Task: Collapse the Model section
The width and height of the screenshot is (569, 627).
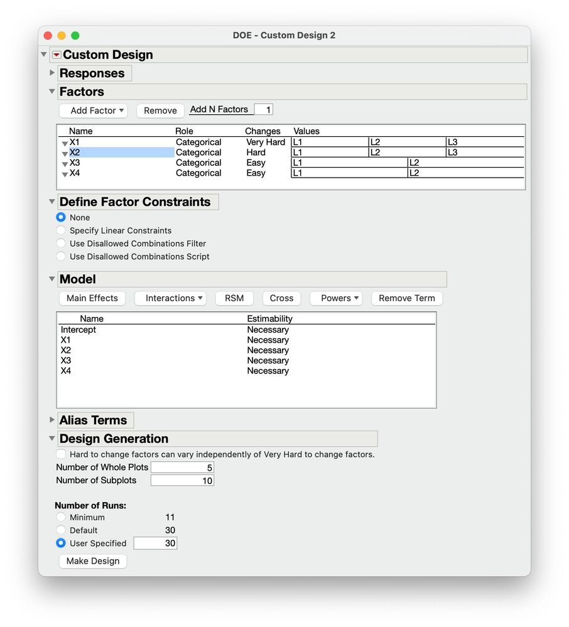Action: pos(51,279)
